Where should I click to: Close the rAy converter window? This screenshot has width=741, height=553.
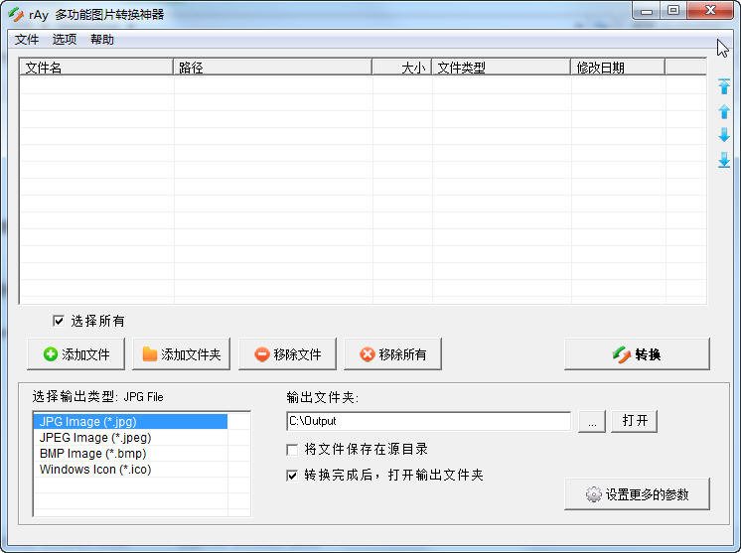(710, 10)
